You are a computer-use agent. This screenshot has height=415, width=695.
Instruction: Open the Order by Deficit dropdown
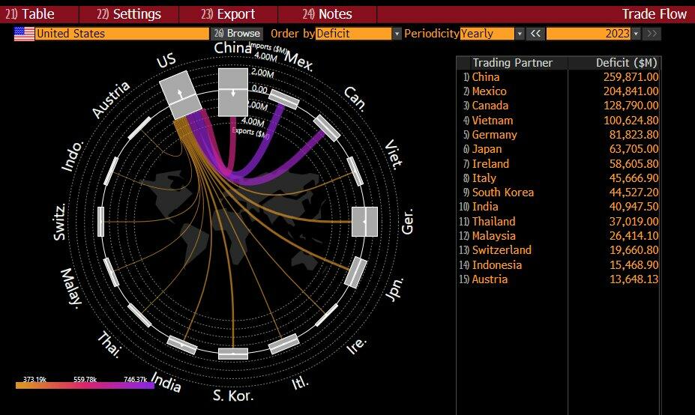point(397,34)
